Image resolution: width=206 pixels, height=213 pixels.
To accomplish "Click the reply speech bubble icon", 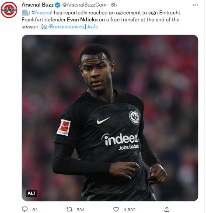I will pos(24,209).
